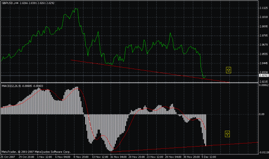This screenshot has height=159, width=269.
Task: Click the 1 Nov 12:00 time label
Action: 44,157
